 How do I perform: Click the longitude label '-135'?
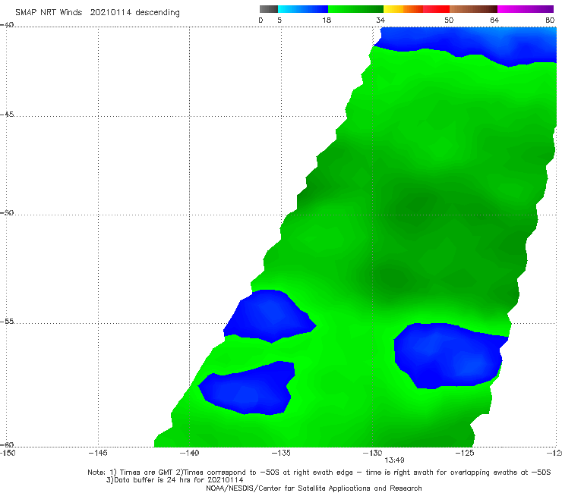(x=281, y=453)
